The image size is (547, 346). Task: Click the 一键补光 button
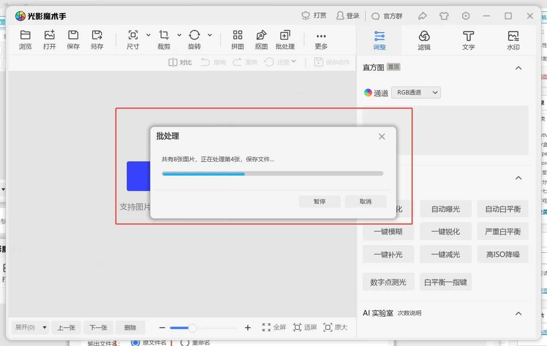pos(388,255)
